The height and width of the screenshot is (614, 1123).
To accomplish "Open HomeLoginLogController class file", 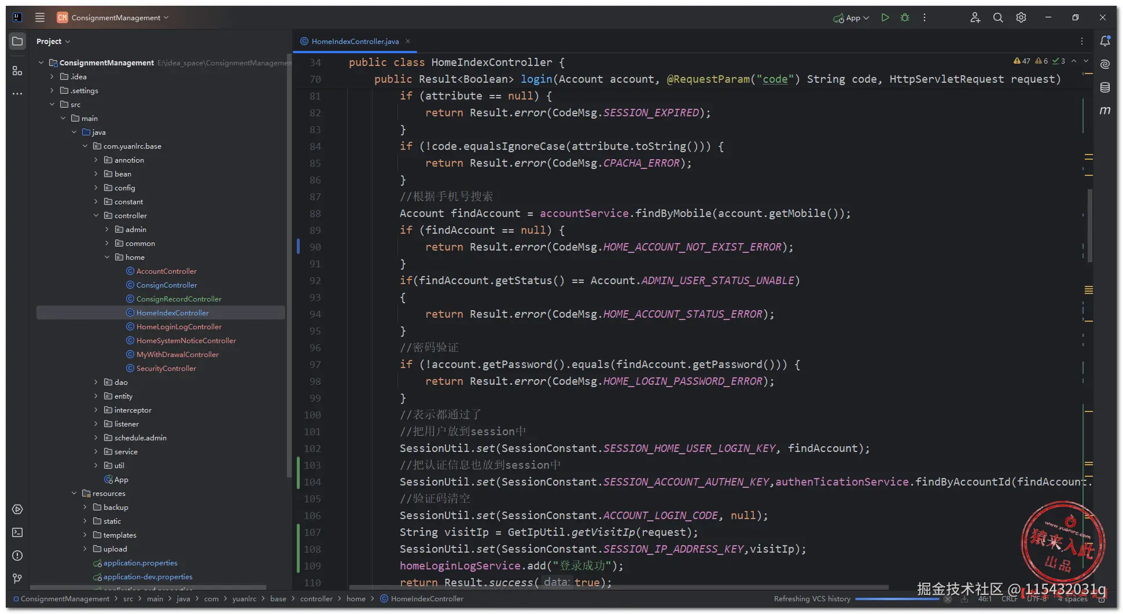I will pos(179,326).
